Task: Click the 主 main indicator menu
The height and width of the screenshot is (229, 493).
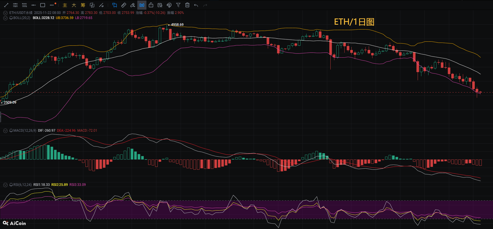Action: click(x=65, y=5)
